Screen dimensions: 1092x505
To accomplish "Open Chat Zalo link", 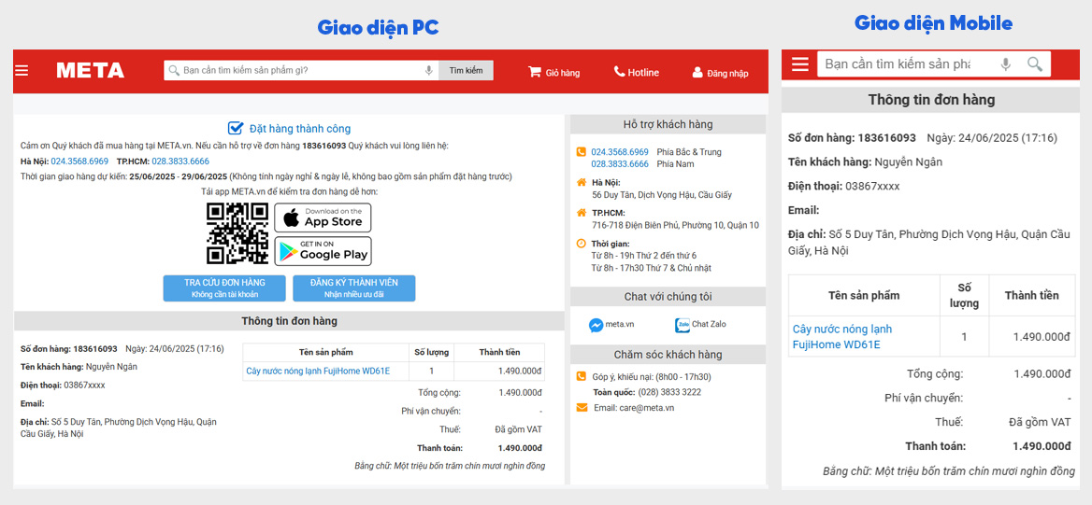I will [700, 325].
